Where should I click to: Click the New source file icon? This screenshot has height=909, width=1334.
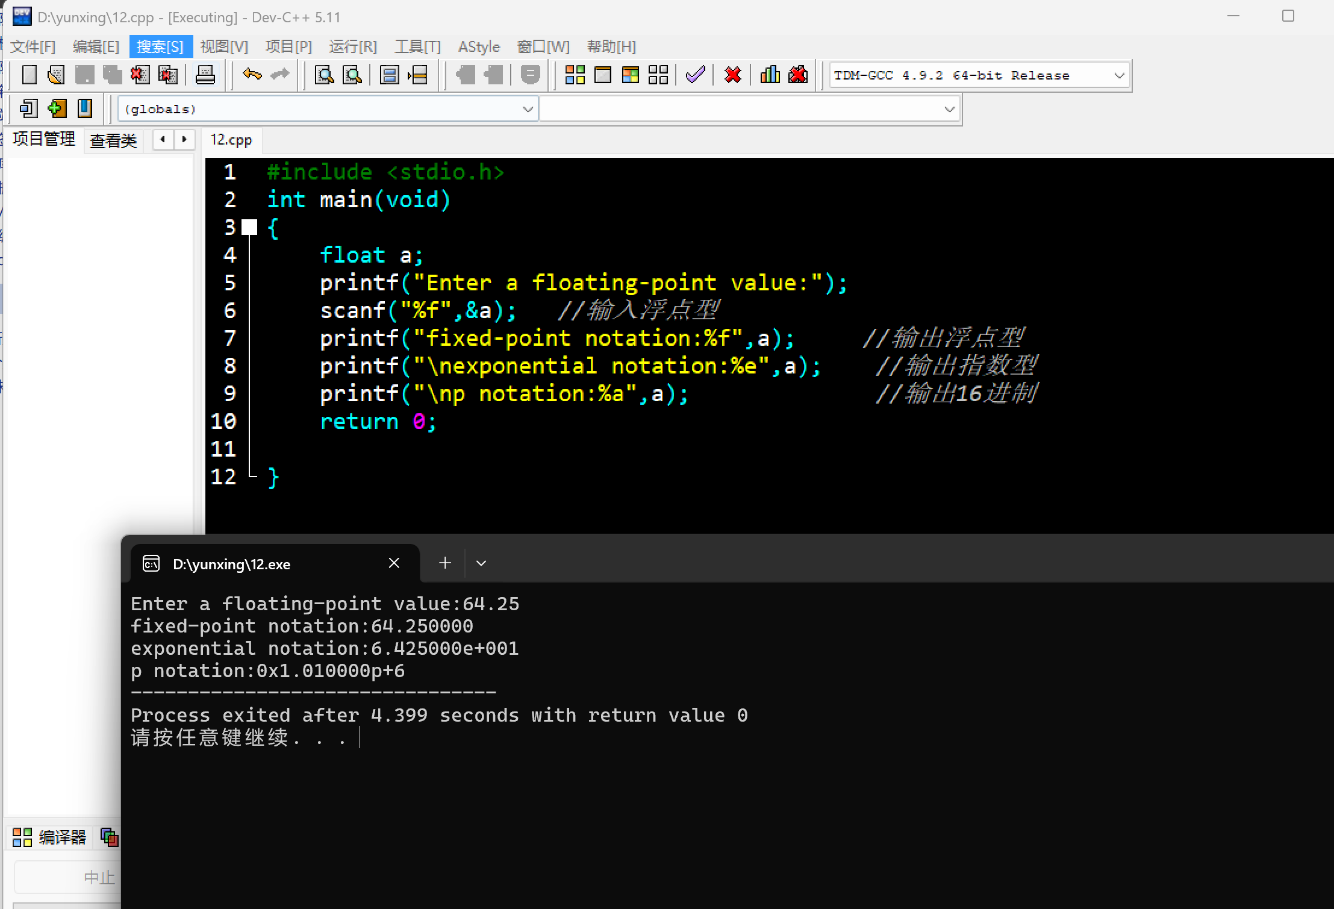(x=29, y=75)
